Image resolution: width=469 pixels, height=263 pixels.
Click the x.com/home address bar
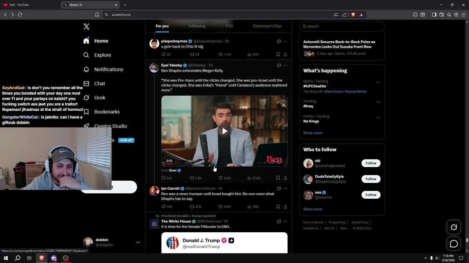220,15
